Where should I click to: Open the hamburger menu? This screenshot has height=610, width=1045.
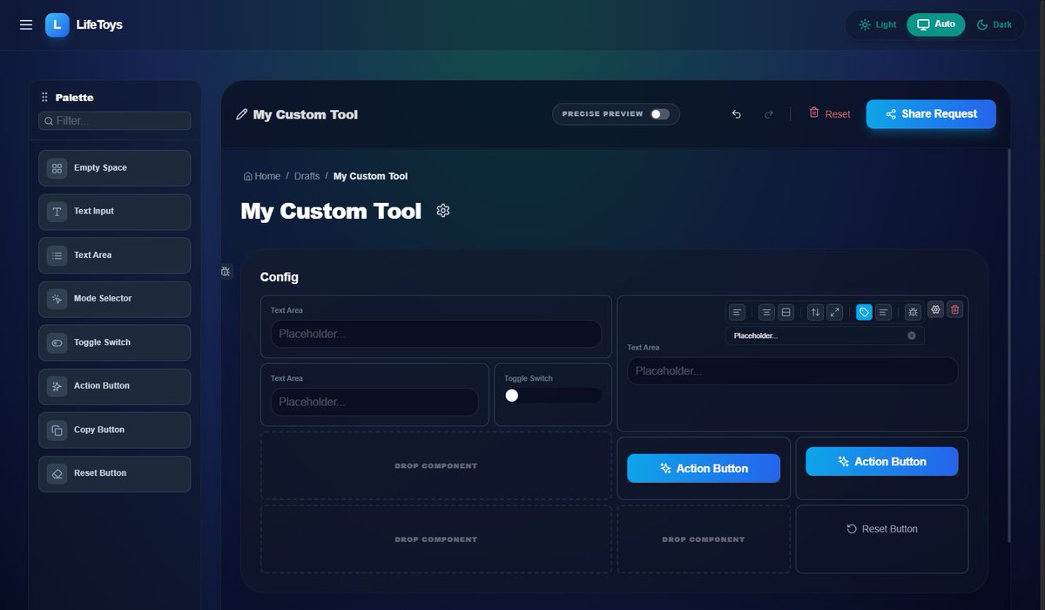(26, 24)
